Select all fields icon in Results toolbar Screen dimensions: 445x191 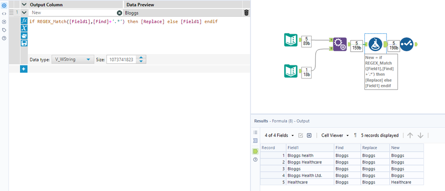[301, 136]
